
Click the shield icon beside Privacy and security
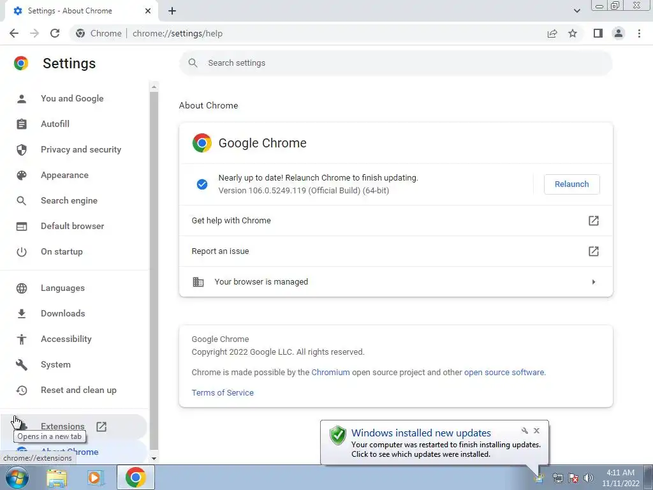tap(21, 149)
